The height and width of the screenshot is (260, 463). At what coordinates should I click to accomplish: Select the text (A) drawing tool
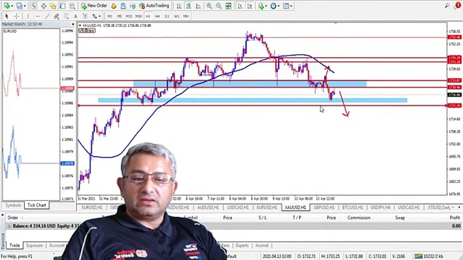point(76,16)
